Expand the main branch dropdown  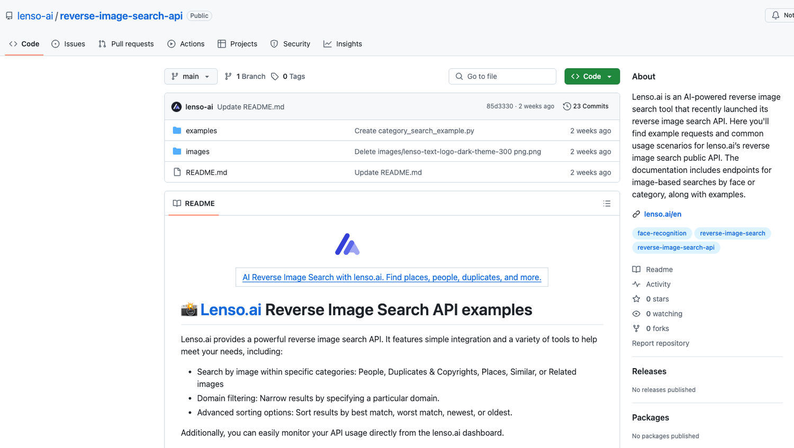(x=191, y=76)
